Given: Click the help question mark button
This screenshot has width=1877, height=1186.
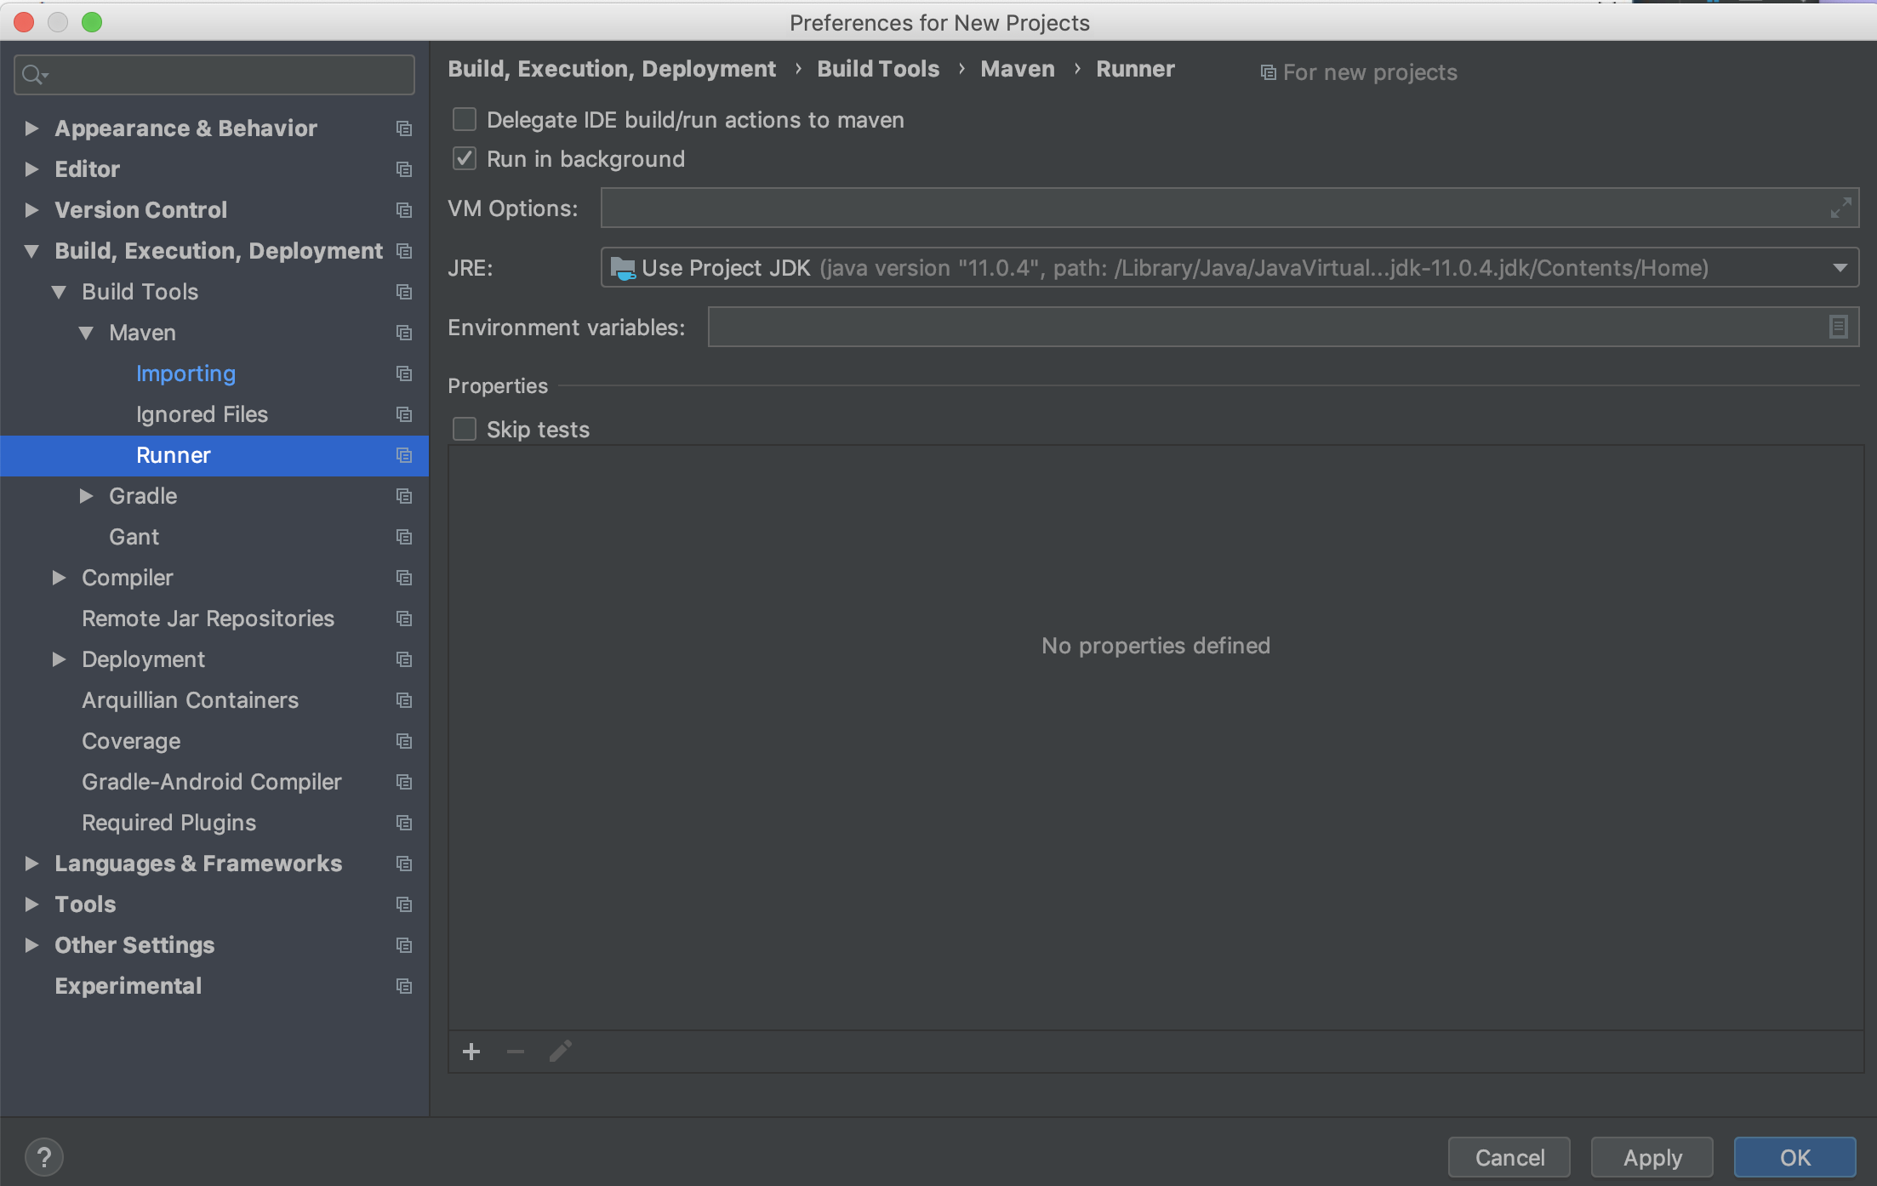Looking at the screenshot, I should (x=43, y=1157).
